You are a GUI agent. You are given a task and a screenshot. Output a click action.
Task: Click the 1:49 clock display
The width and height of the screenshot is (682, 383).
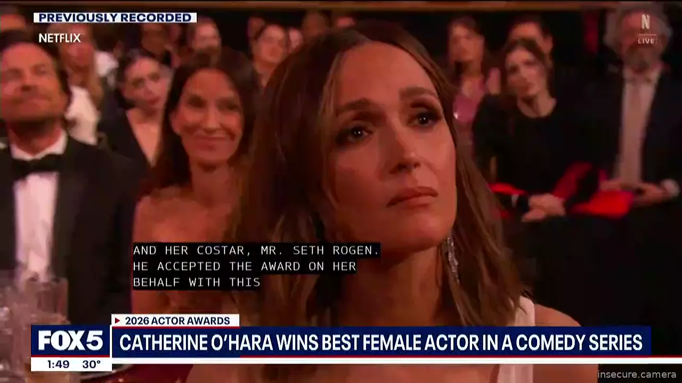pyautogui.click(x=58, y=364)
